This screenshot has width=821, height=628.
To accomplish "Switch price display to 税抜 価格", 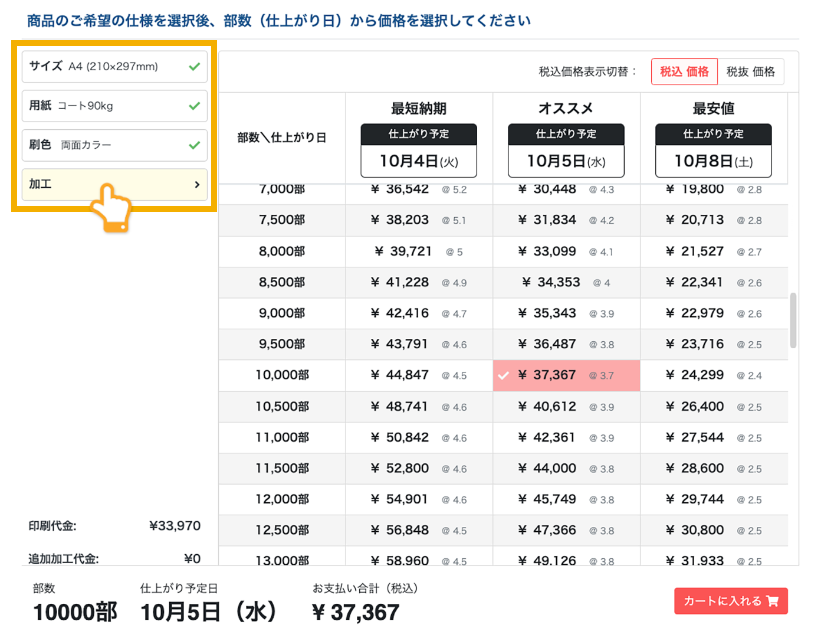I will [751, 71].
